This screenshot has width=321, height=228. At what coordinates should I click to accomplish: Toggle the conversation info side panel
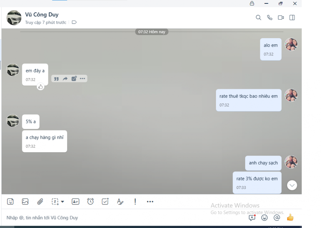point(292,18)
